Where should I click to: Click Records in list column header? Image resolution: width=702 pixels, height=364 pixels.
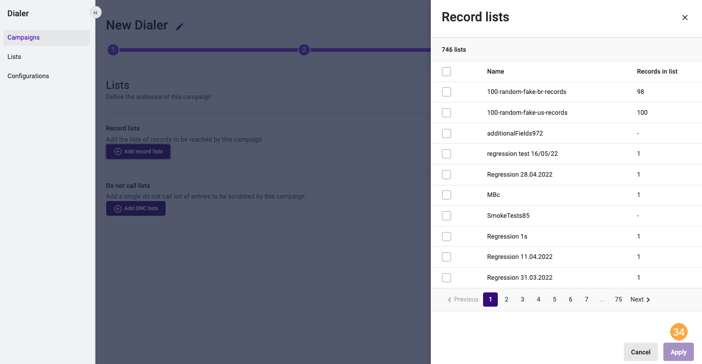657,72
